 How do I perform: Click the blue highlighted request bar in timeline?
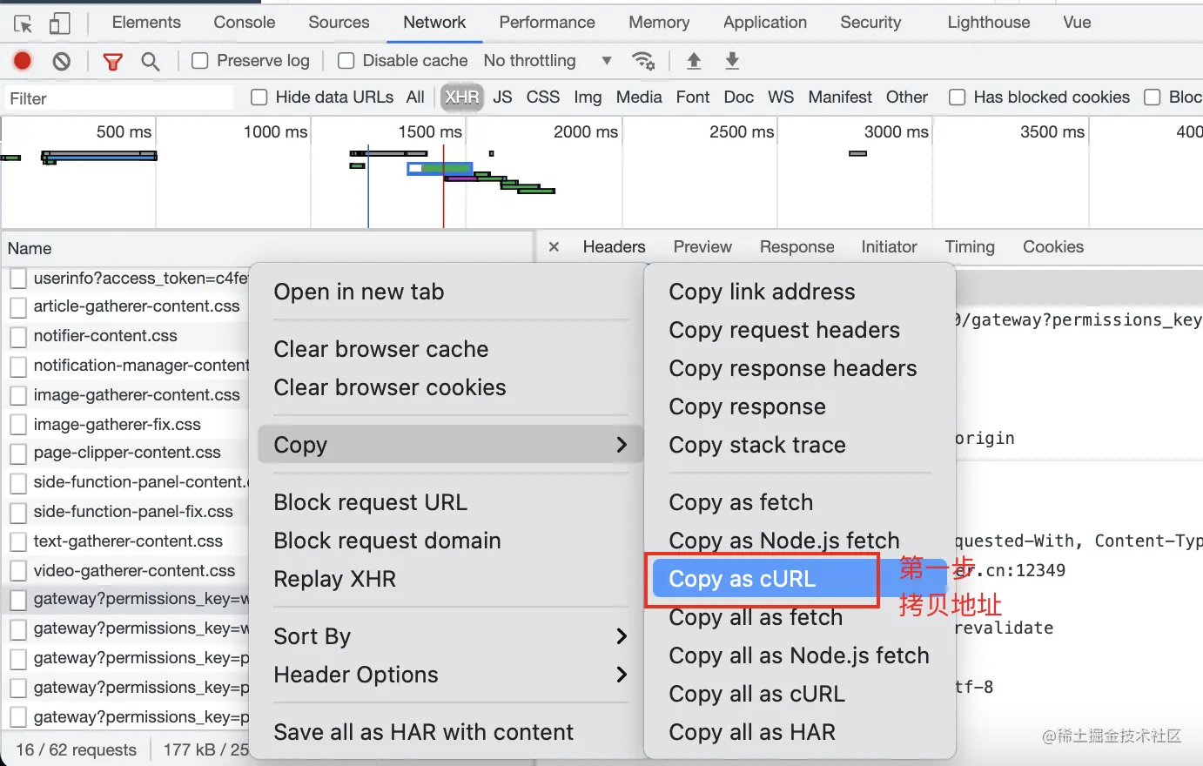440,168
